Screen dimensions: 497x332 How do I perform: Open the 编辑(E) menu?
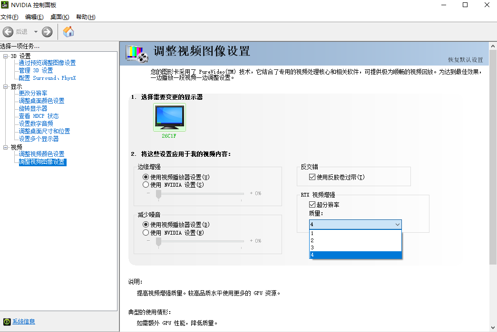(x=34, y=17)
